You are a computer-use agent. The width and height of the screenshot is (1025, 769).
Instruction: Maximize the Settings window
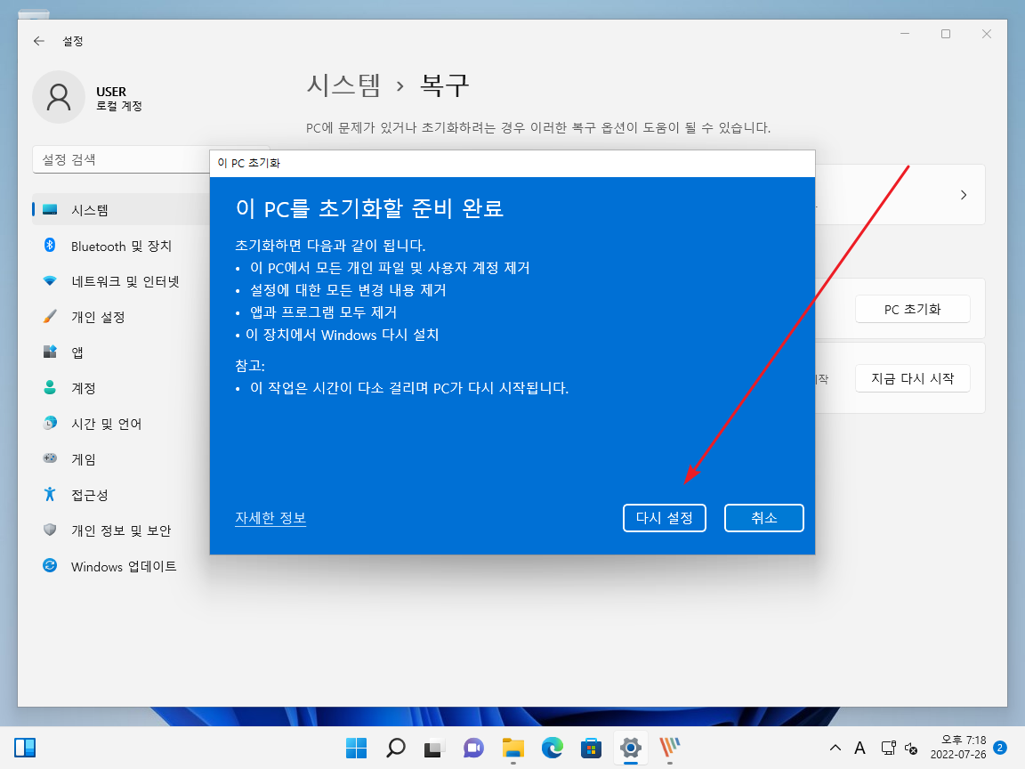click(945, 34)
